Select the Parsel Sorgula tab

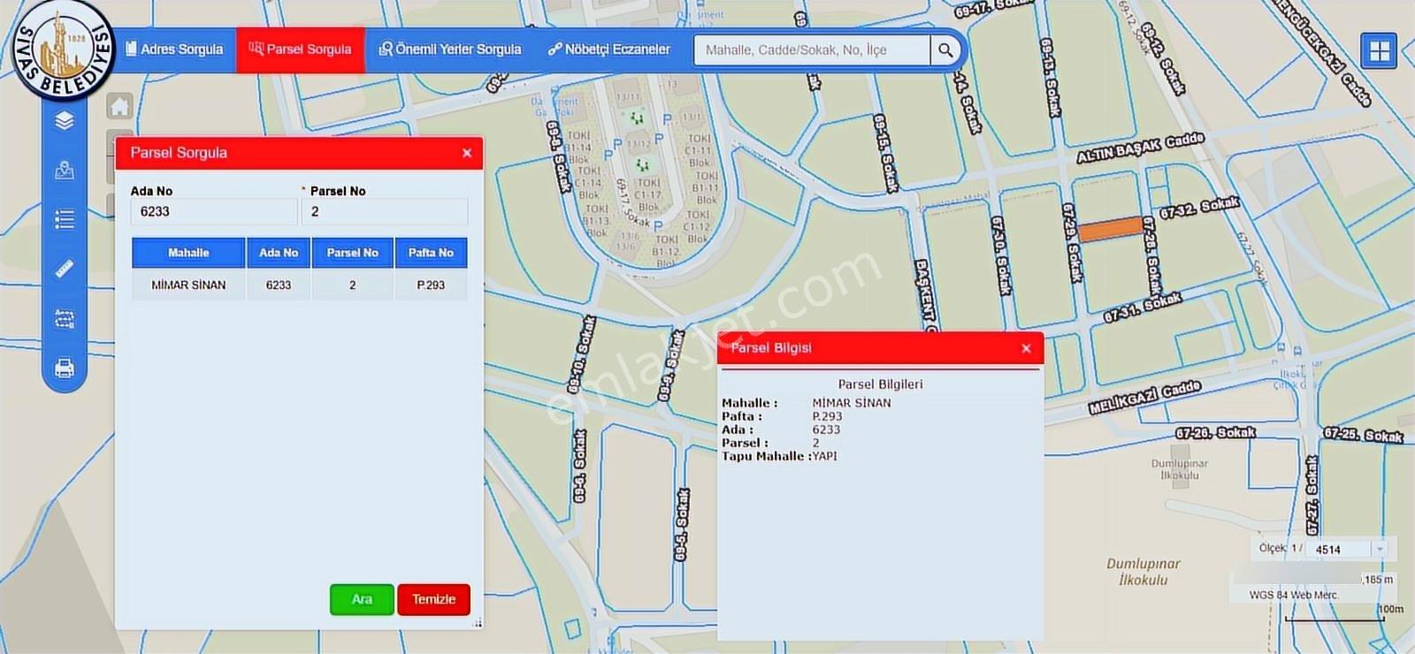(301, 49)
